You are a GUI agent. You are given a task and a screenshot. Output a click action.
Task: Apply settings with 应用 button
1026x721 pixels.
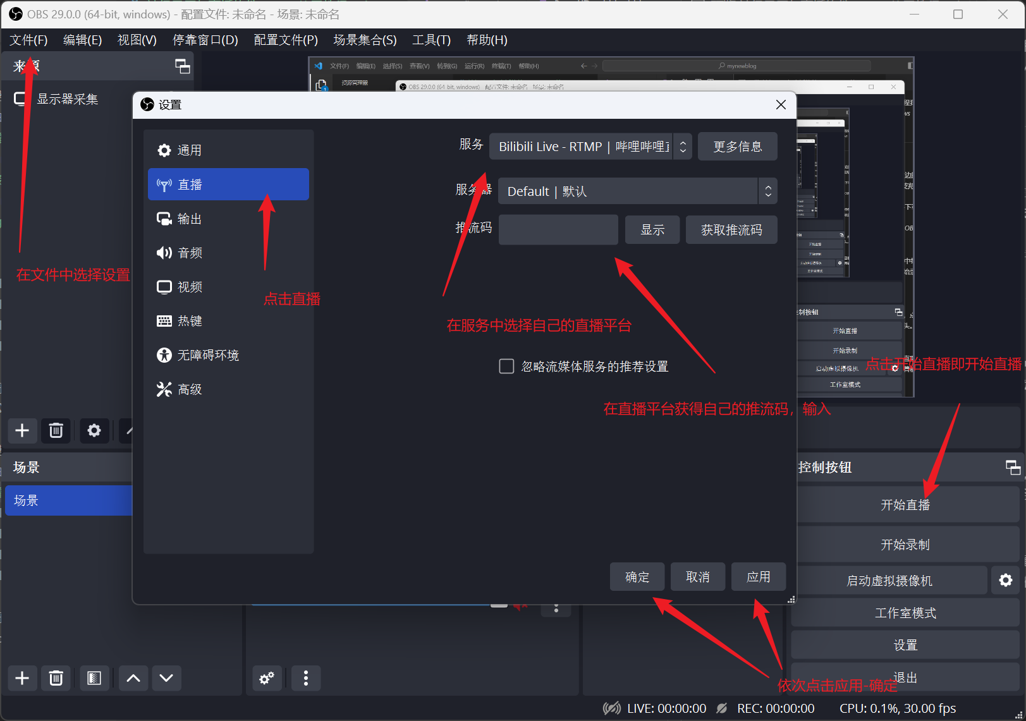759,577
